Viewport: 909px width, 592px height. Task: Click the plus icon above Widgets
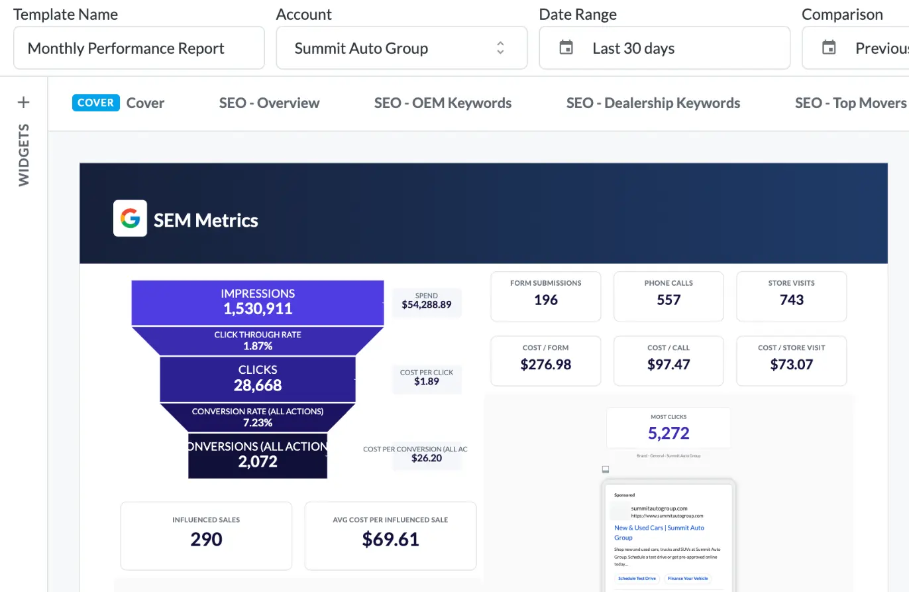[24, 102]
